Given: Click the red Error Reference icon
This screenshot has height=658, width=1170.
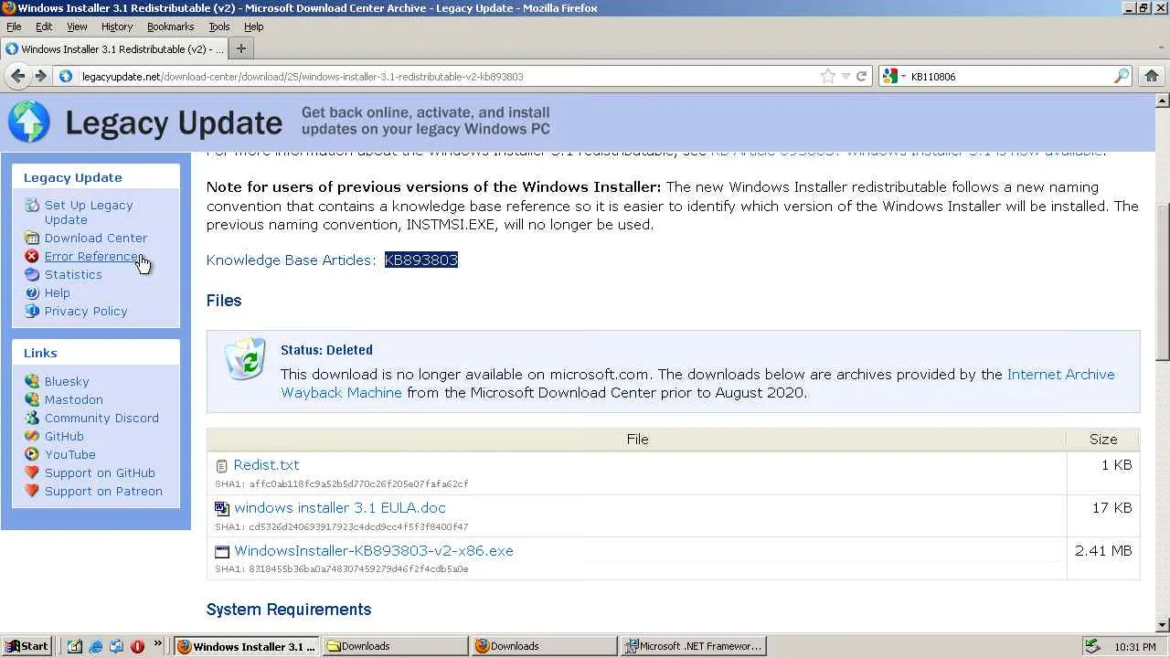Looking at the screenshot, I should pos(32,256).
